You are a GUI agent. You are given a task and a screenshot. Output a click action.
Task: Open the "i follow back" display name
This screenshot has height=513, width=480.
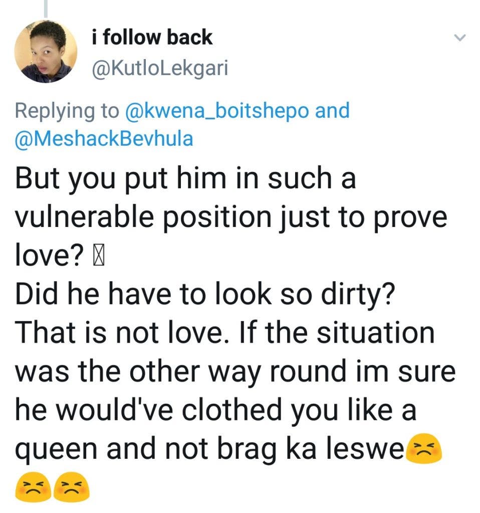click(152, 38)
